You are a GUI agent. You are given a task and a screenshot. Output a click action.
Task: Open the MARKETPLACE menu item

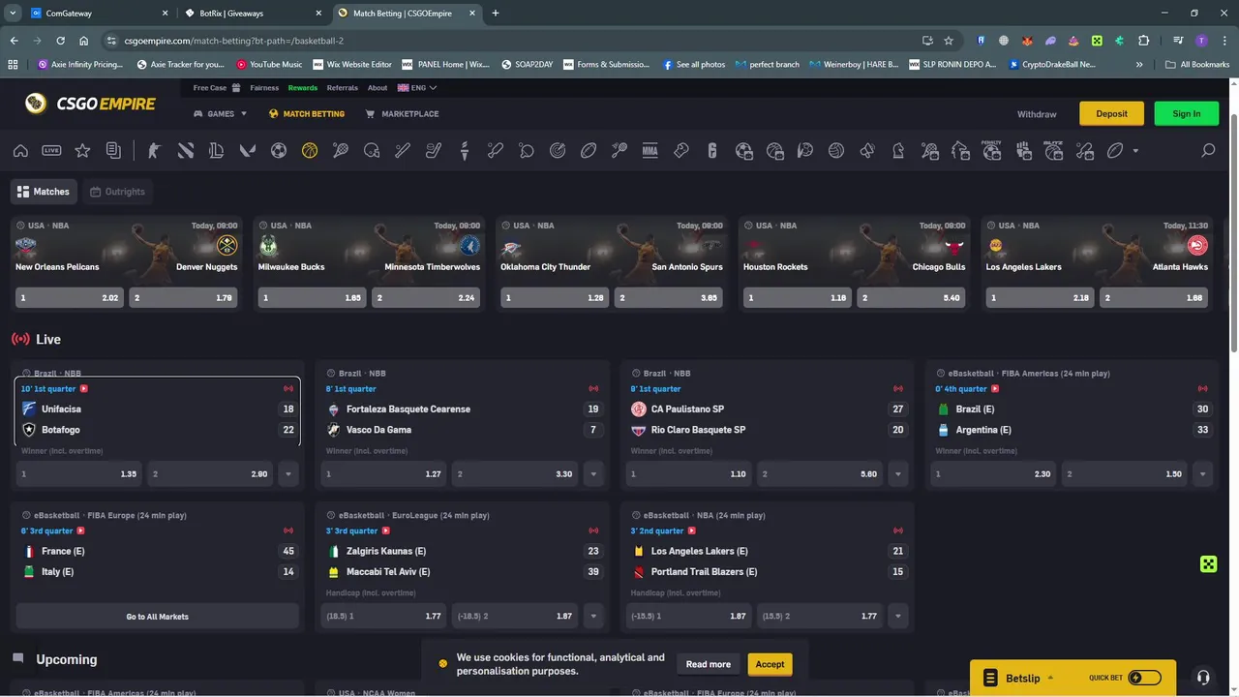click(402, 113)
